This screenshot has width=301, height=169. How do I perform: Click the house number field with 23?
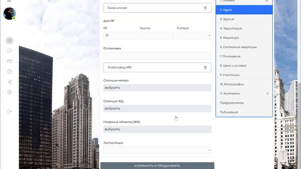point(120,36)
